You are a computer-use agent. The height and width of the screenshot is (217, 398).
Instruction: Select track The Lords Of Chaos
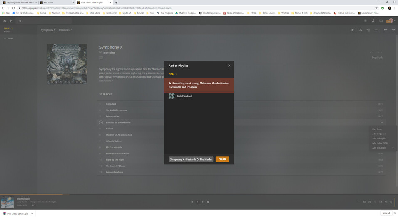click(115, 166)
